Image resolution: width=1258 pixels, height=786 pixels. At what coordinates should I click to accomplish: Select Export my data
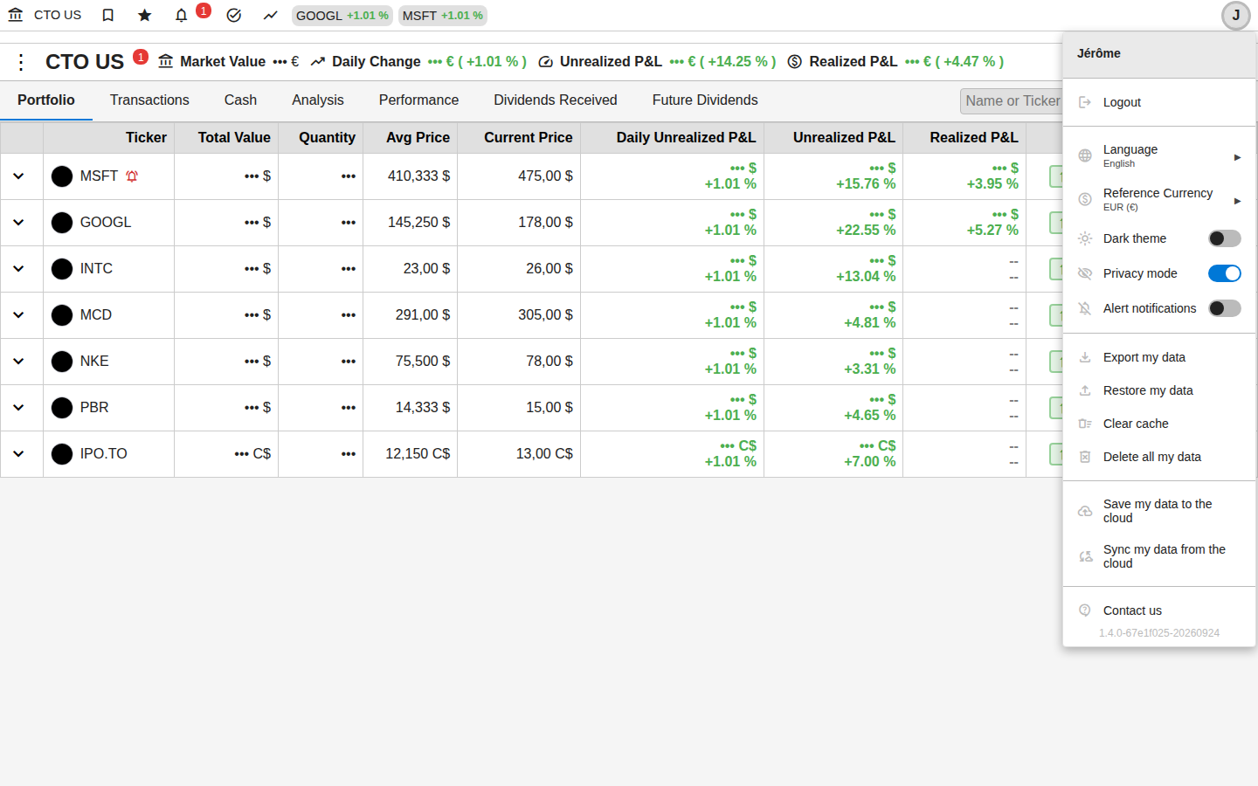[1159, 357]
